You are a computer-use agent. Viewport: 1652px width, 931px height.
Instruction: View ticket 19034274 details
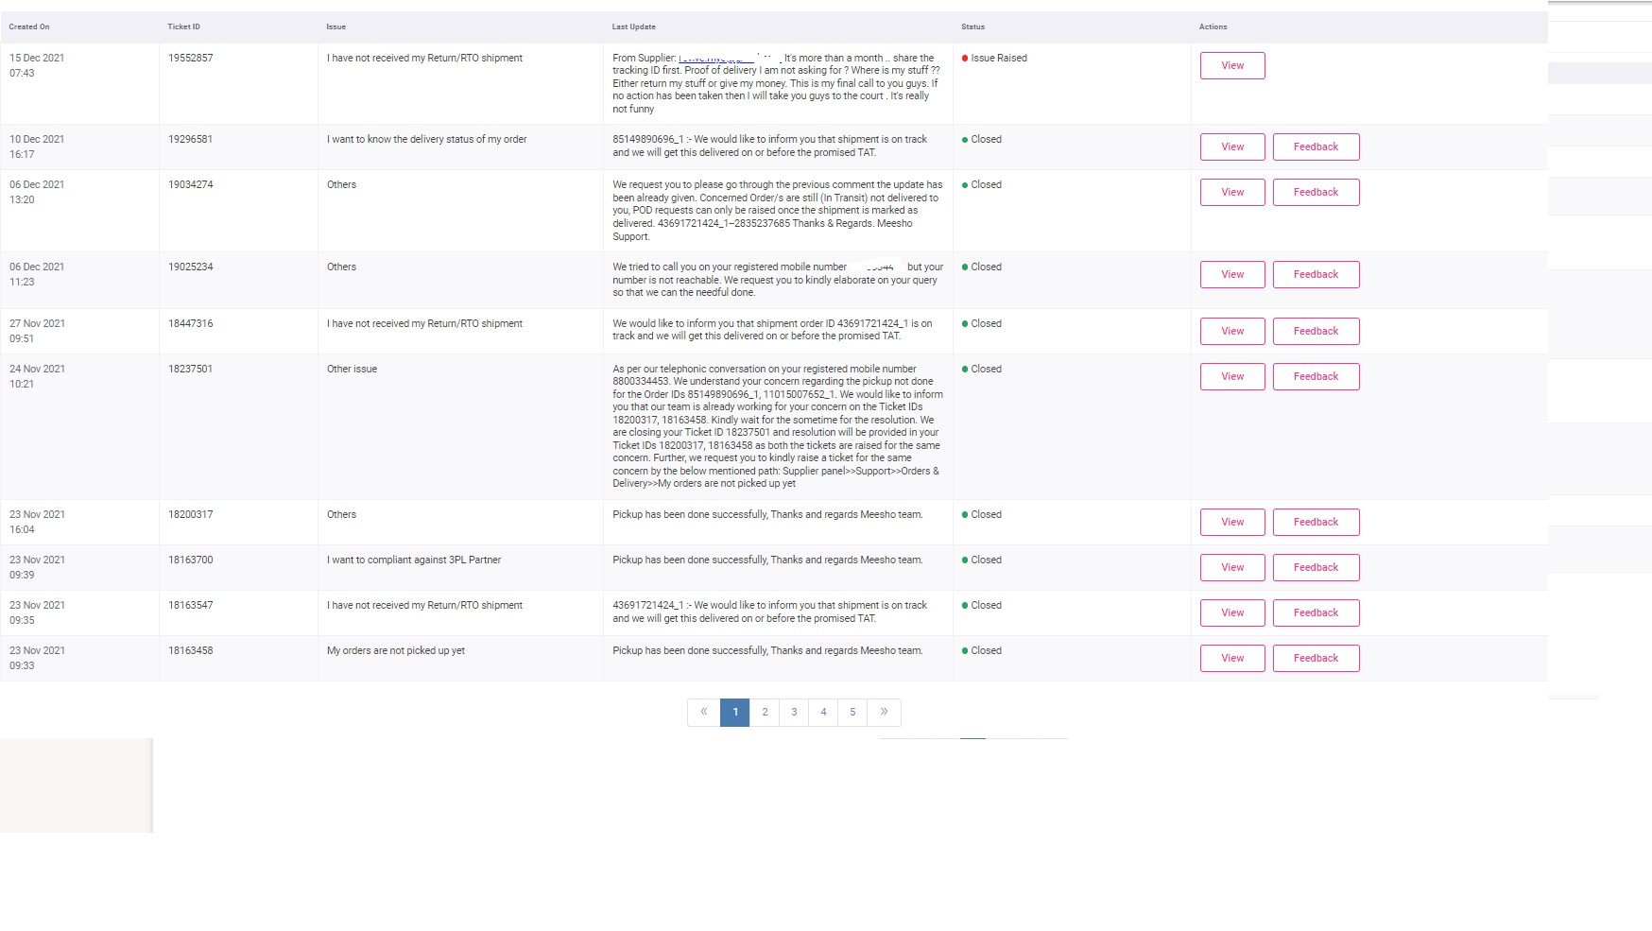pos(1231,192)
